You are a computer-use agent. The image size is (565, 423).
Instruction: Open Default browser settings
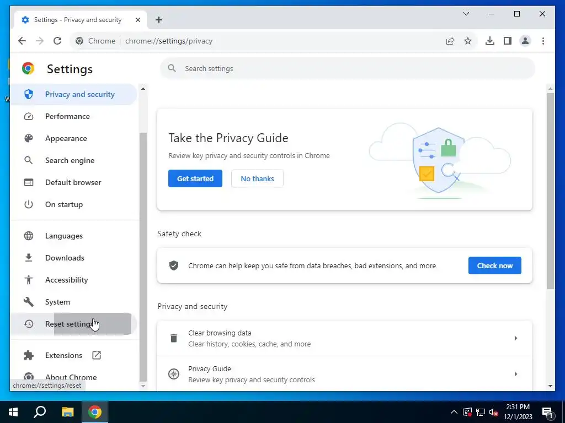click(73, 182)
